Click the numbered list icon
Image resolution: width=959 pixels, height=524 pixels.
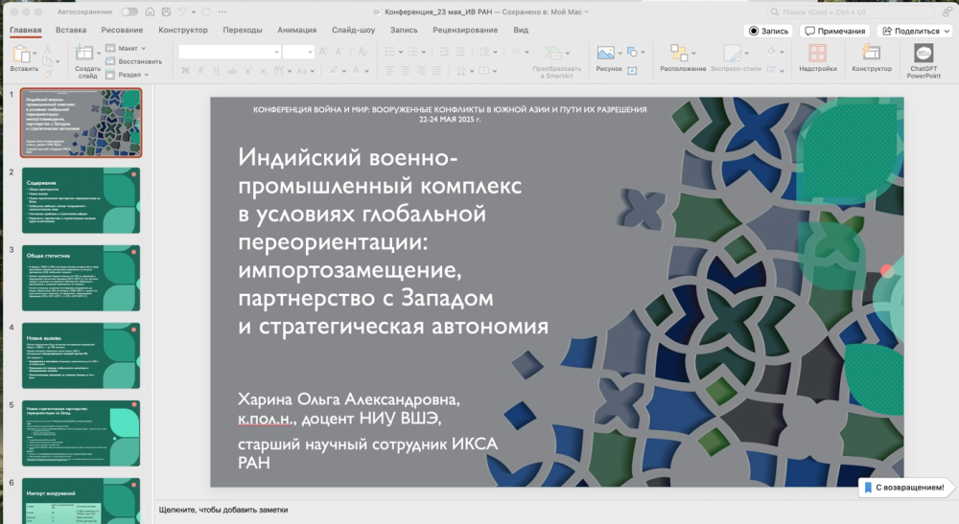click(412, 52)
